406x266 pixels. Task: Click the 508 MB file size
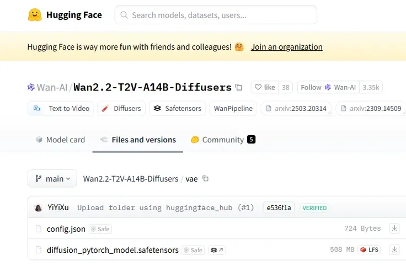(342, 249)
